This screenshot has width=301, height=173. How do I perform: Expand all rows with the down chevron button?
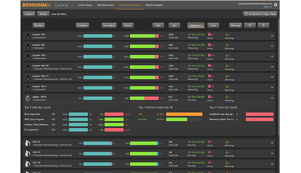pyautogui.click(x=250, y=25)
